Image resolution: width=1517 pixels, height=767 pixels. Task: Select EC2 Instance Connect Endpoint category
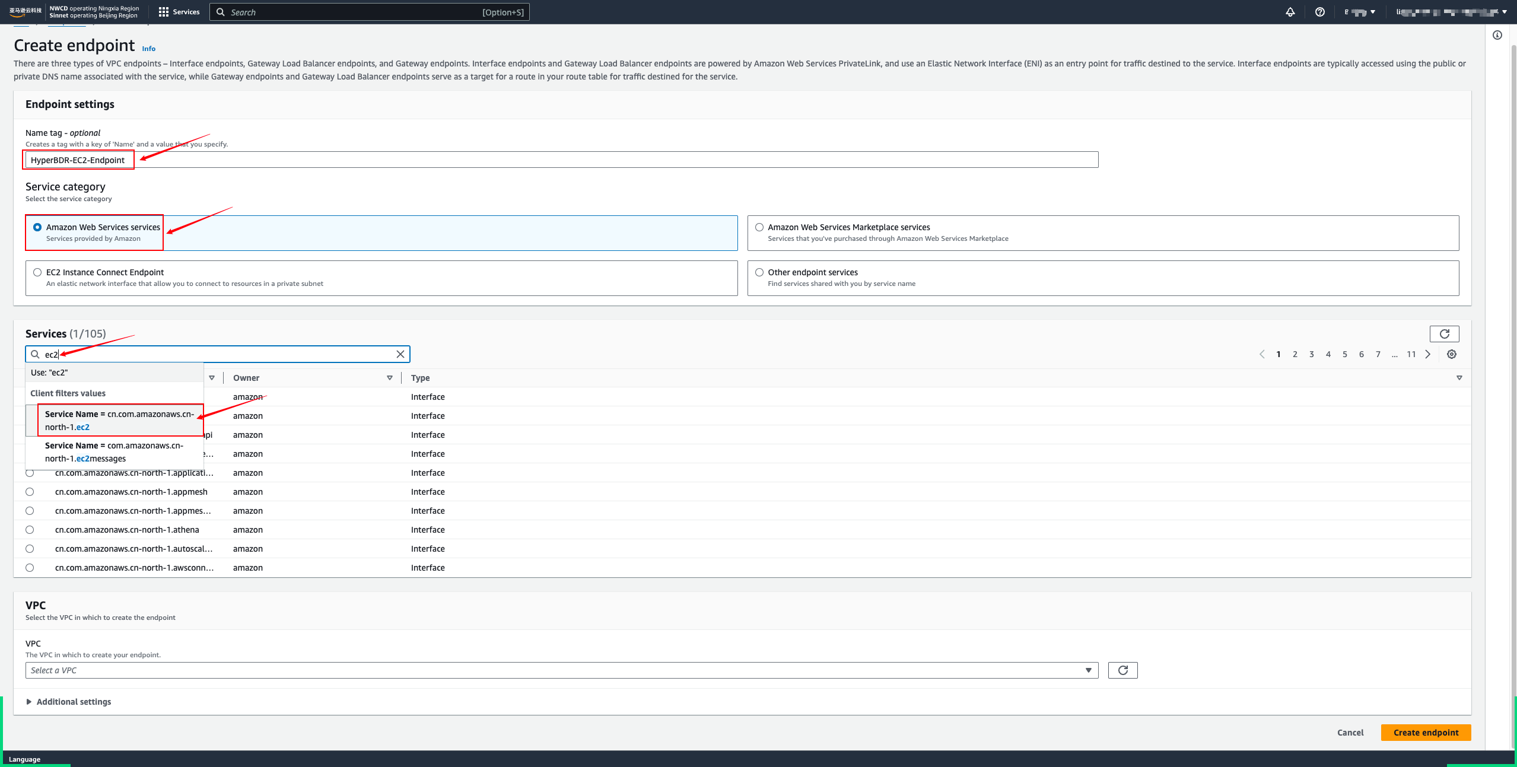click(37, 272)
